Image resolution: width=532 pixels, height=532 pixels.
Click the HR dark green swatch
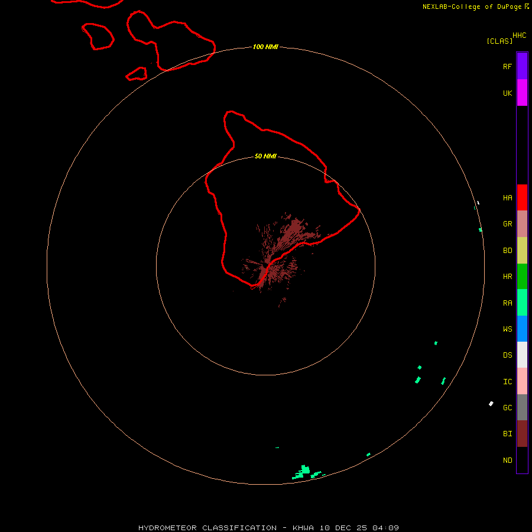pyautogui.click(x=522, y=277)
